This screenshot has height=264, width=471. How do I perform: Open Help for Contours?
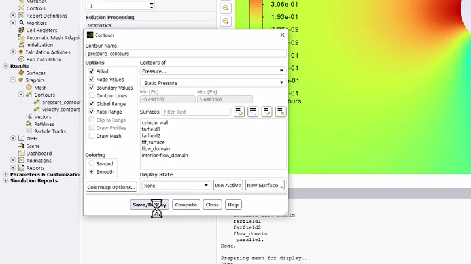click(x=233, y=205)
